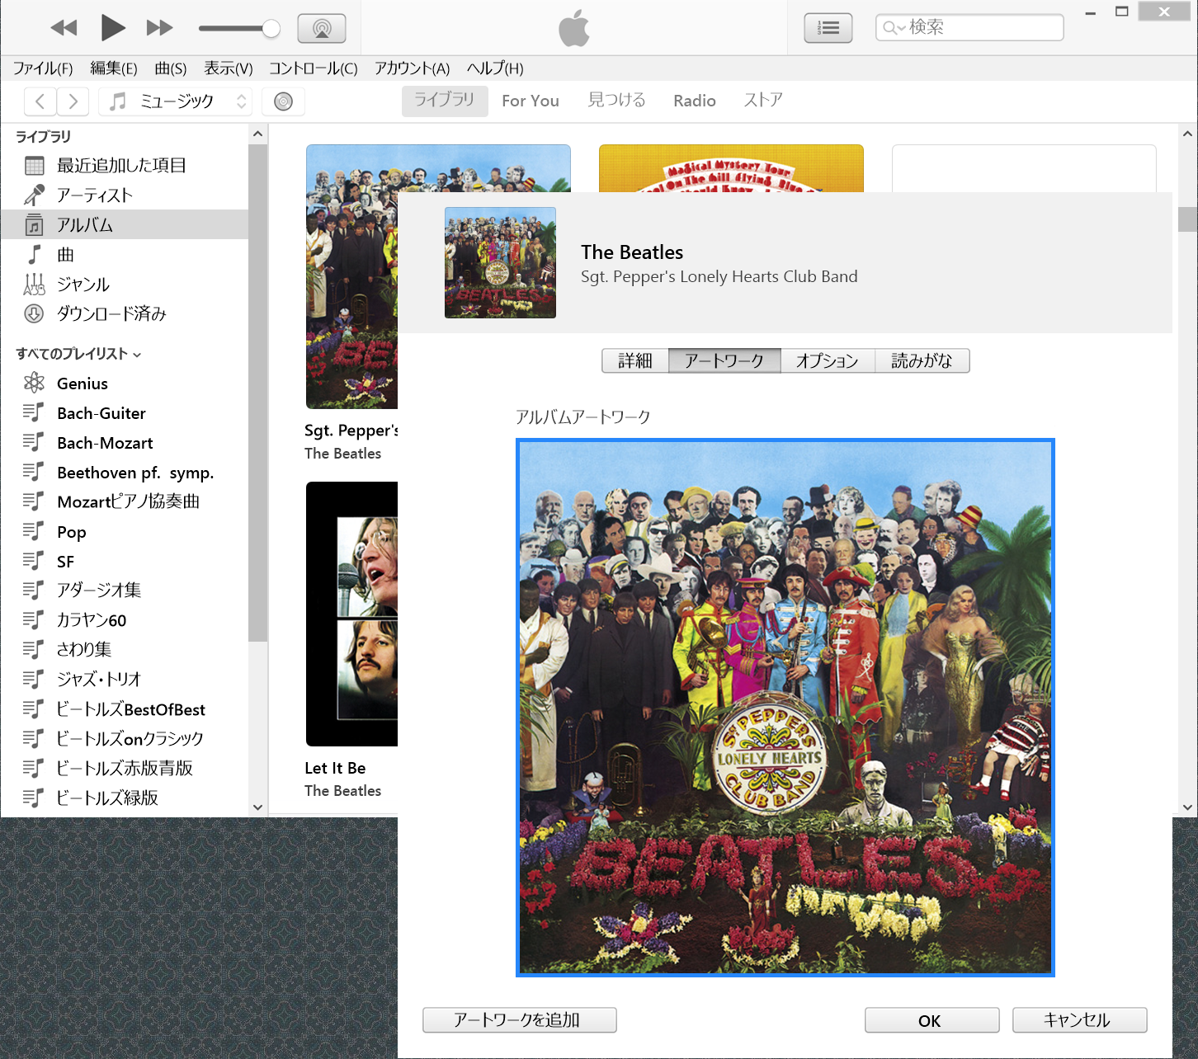Click the Magical Mystery Tour album cover
The image size is (1198, 1059).
[731, 168]
